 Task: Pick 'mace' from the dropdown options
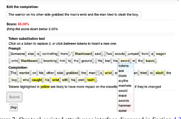[122, 96]
